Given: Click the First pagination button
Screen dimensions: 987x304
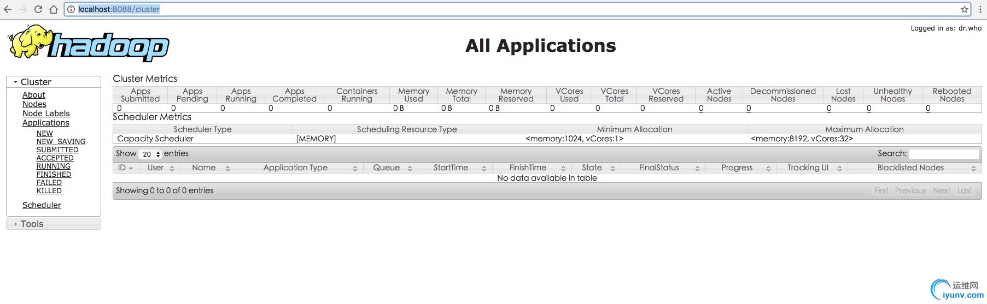Looking at the screenshot, I should click(881, 190).
